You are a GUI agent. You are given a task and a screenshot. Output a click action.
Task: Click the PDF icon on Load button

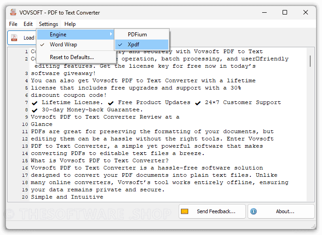[x=14, y=38]
